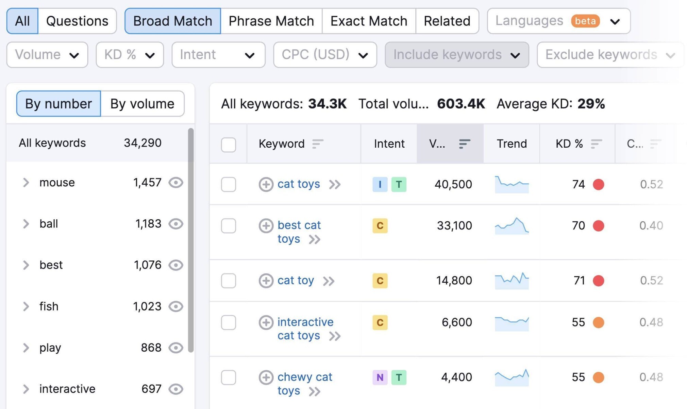Open the Include keywords dropdown
This screenshot has width=687, height=409.
click(x=457, y=55)
